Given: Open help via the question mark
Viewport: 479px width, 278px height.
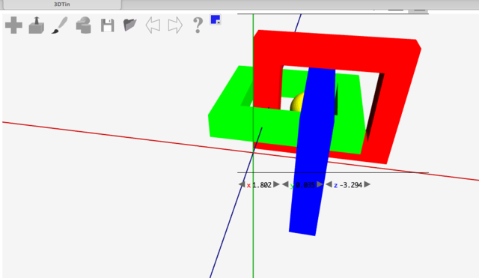Looking at the screenshot, I should click(198, 25).
